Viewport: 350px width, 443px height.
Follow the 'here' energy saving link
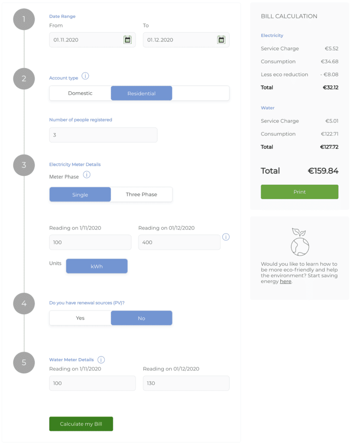(285, 282)
